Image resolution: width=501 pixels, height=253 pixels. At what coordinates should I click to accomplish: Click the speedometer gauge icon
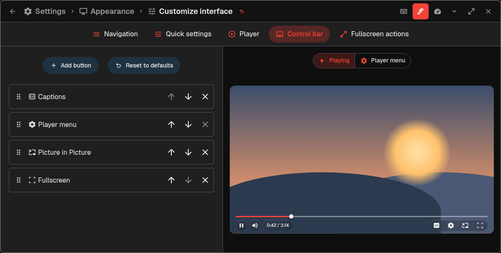tap(438, 11)
